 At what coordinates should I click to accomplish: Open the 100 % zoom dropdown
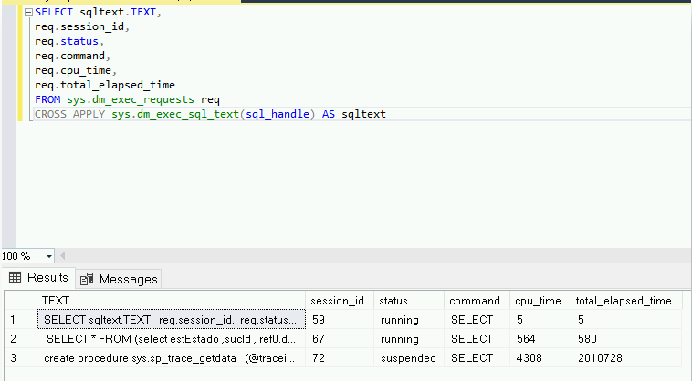49,256
